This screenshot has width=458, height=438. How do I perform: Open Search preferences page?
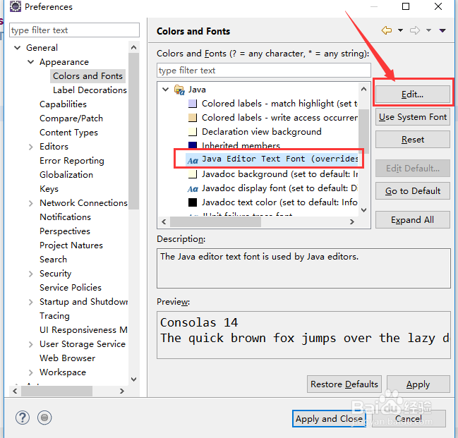[53, 260]
